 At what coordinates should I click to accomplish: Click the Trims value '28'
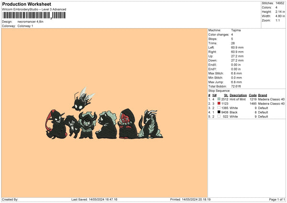(233, 43)
